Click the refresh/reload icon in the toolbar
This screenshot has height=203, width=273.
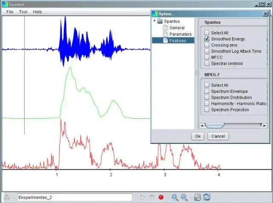tap(207, 197)
